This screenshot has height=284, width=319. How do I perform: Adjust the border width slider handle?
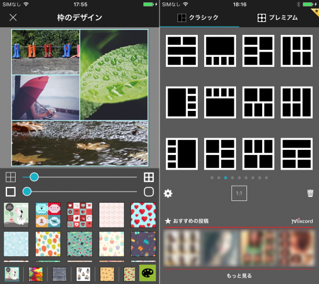click(x=34, y=177)
